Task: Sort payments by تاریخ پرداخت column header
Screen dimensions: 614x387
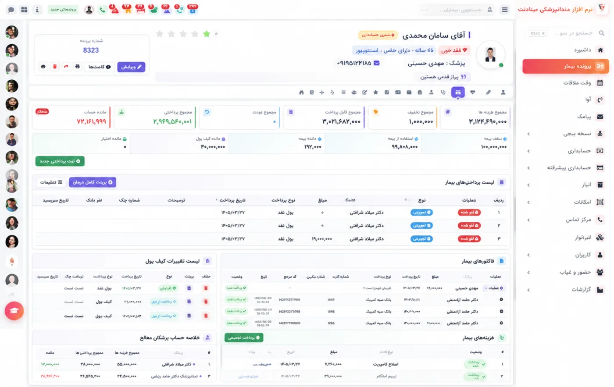Action: pos(232,200)
